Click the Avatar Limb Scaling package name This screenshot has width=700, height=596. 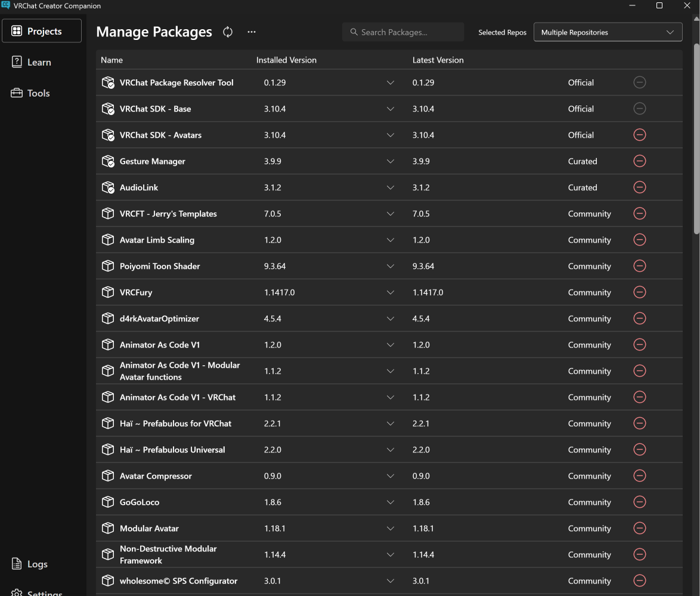pos(157,240)
